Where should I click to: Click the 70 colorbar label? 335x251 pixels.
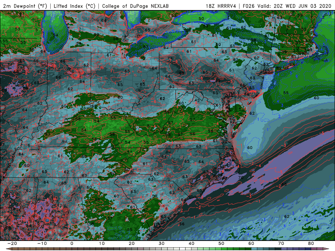(x=281, y=243)
